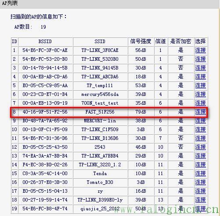Connect to Tomato_B30 network
Image resolution: width=220 pixels, height=216 pixels.
click(x=200, y=182)
